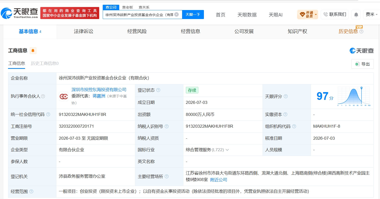The image size is (380, 199).
Task: Open 天眼AI in the top navigation
Action: click(276, 15)
